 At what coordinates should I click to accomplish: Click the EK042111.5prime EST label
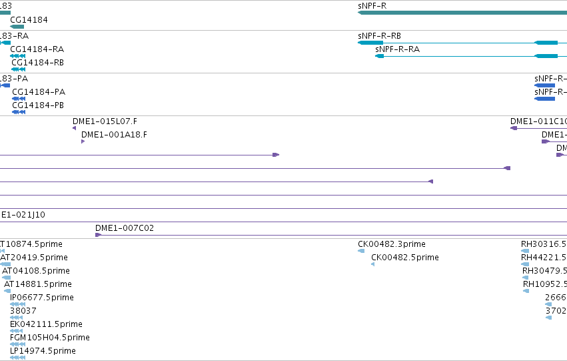(46, 324)
